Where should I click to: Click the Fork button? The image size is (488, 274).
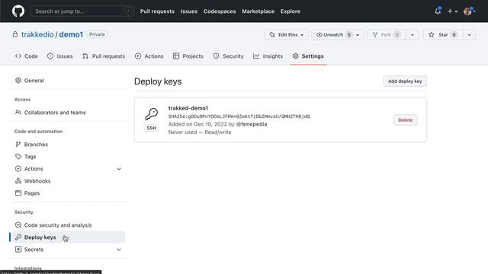click(387, 35)
